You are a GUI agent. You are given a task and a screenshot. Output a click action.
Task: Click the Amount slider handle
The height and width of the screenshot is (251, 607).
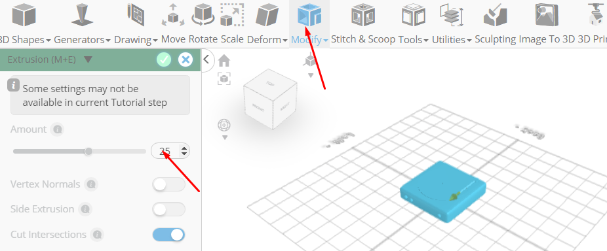click(88, 151)
